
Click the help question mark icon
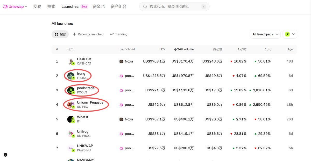pos(5,155)
